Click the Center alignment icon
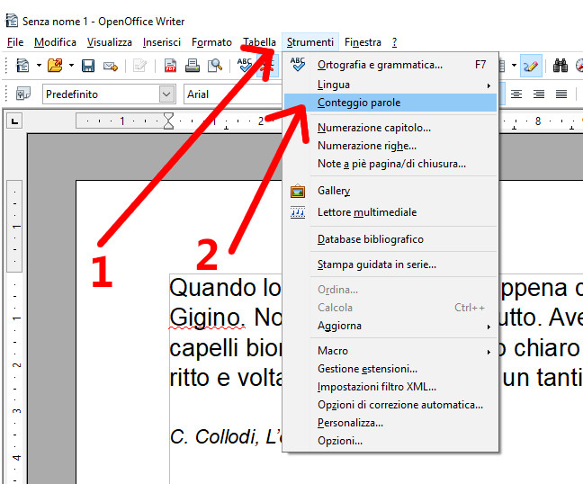 point(516,94)
